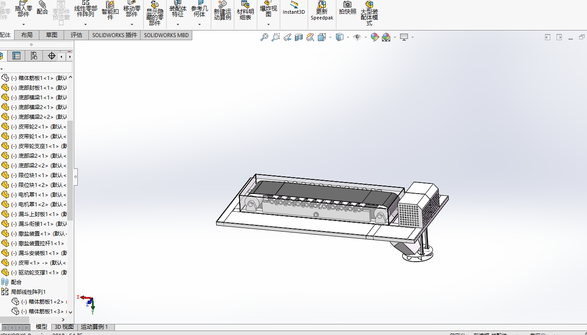Open the dropdown arrow beside Hide/Show Items
Screen dimensions: 587x335
[366, 38]
